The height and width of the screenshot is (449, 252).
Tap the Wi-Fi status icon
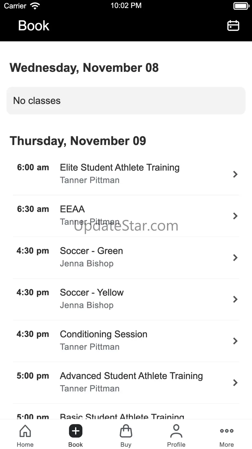[35, 6]
